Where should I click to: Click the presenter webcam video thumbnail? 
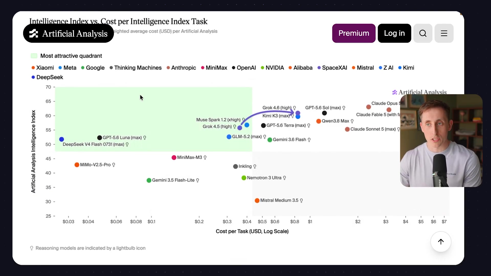441,141
